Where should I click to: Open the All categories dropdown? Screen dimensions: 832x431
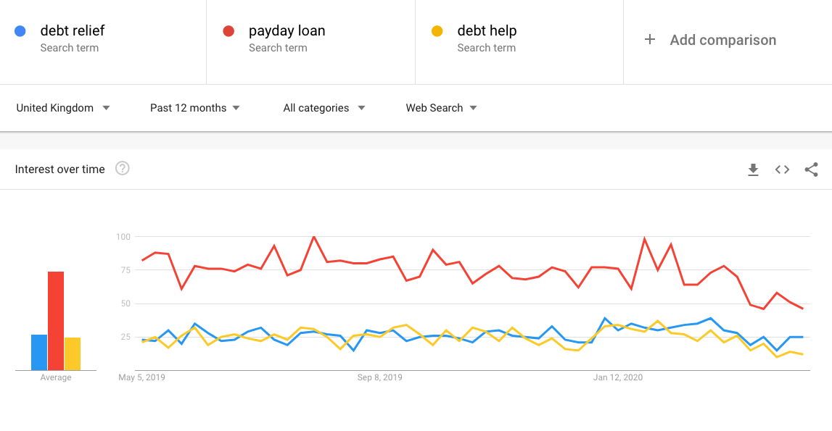324,108
